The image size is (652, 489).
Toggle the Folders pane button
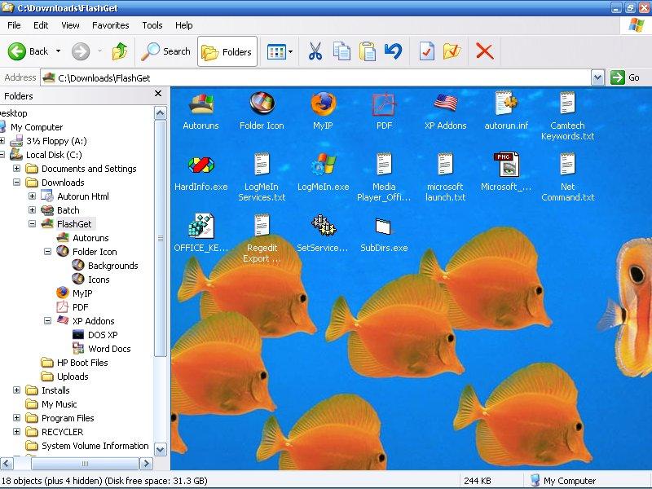coord(227,51)
